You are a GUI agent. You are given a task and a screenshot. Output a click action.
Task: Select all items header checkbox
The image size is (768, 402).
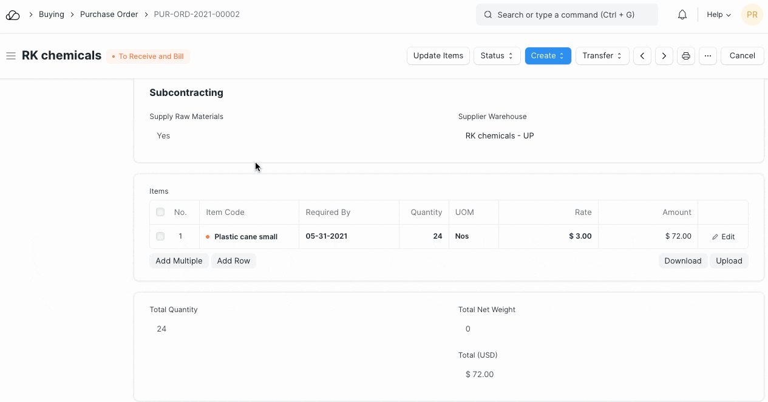click(160, 213)
